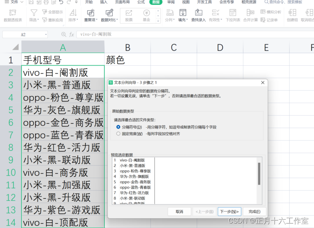Select the 固定宽度(W) radio option

click(118, 134)
